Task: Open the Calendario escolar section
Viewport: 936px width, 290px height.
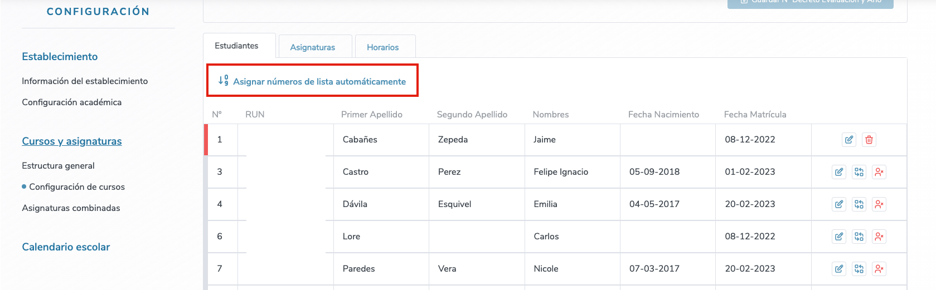Action: [x=66, y=247]
